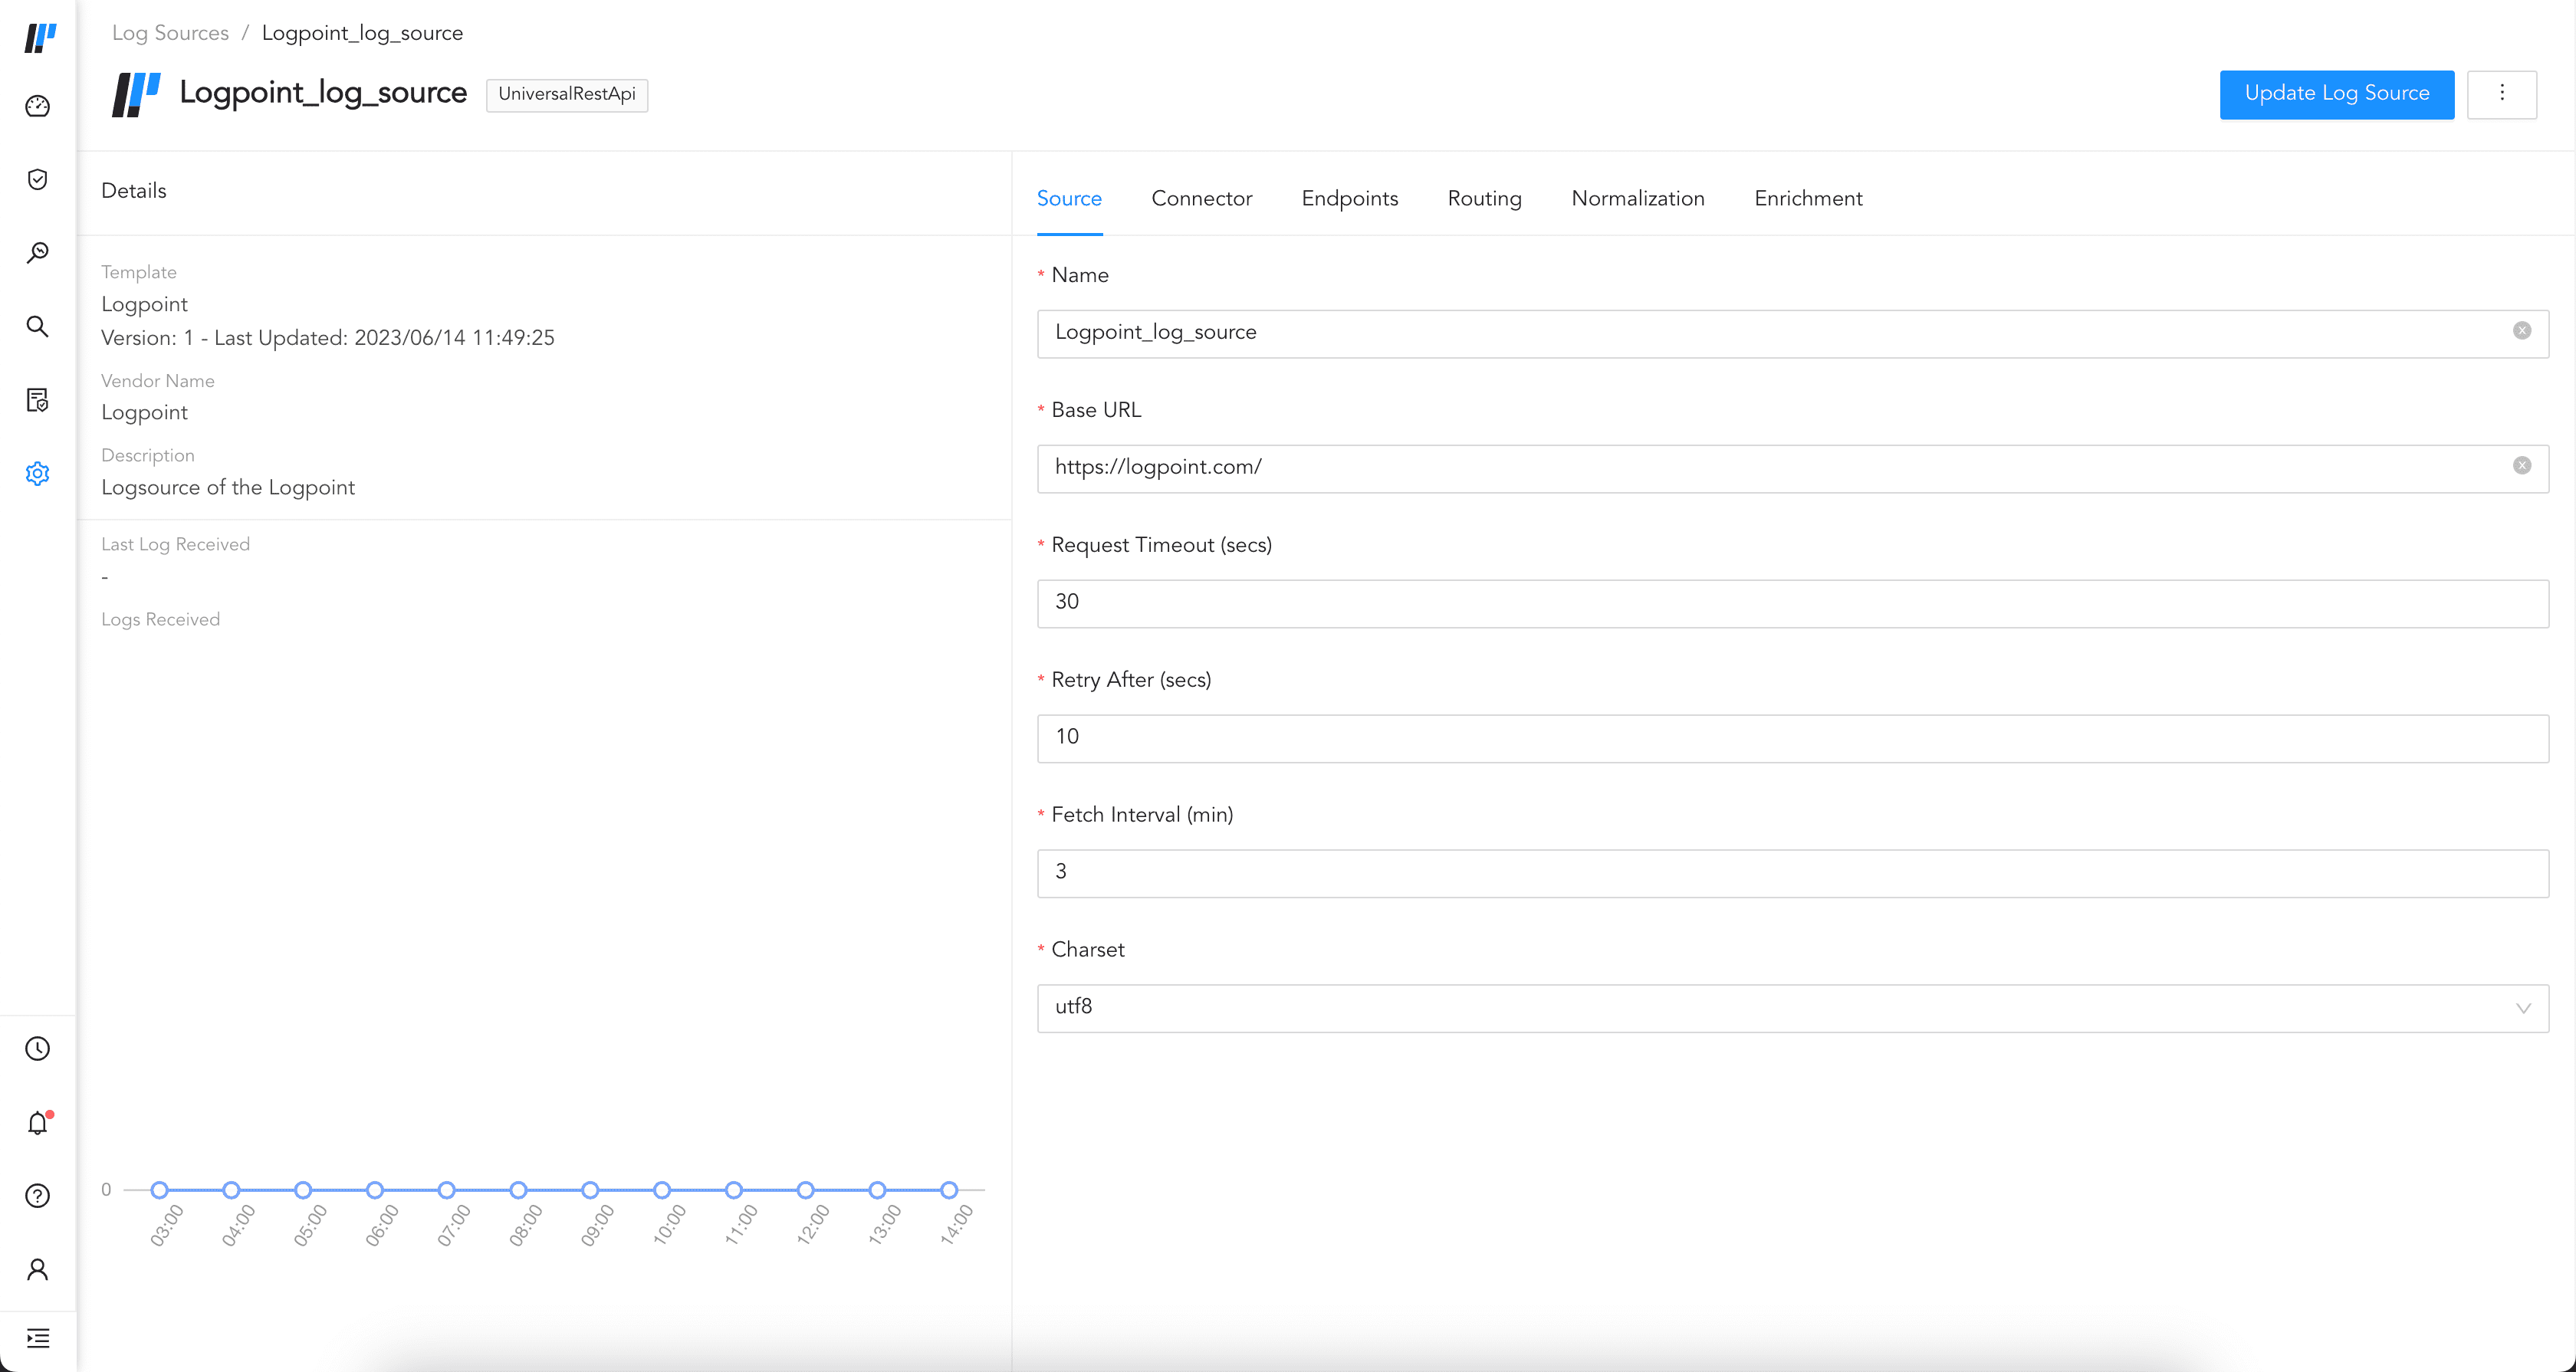Click into the Fetch Interval input field
The width and height of the screenshot is (2576, 1372).
click(1792, 872)
